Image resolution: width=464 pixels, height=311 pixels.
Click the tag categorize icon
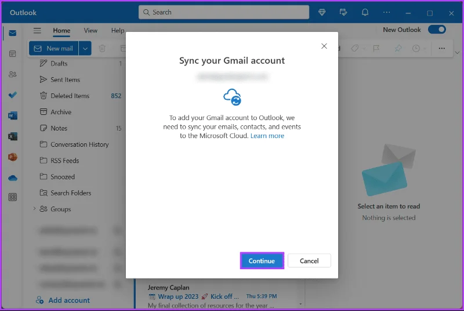(x=355, y=48)
